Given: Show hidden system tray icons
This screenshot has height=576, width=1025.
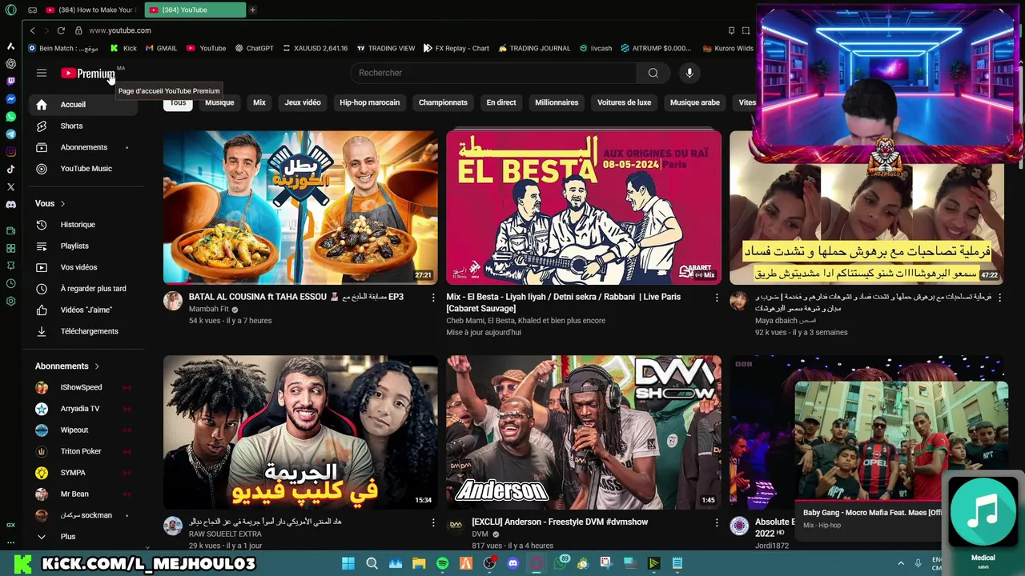Looking at the screenshot, I should [901, 563].
